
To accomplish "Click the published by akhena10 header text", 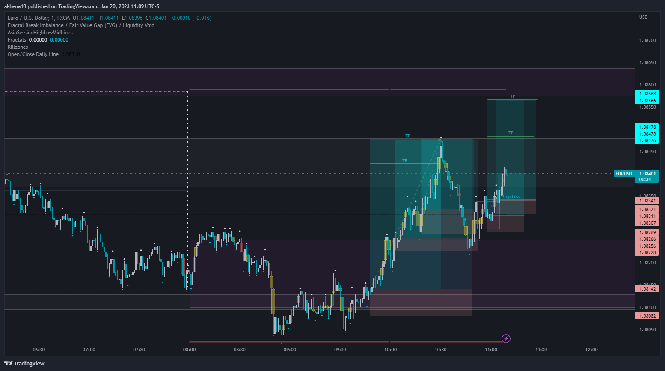I will click(x=82, y=6).
